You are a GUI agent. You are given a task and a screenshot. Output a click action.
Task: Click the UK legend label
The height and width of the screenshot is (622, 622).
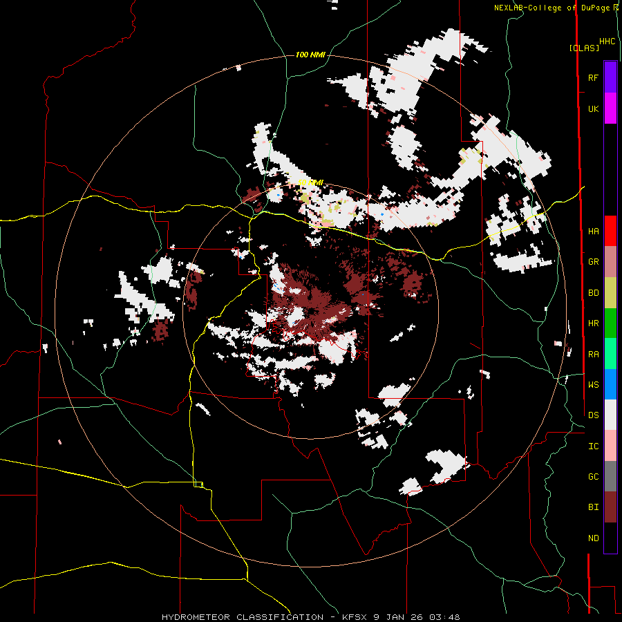tap(594, 109)
